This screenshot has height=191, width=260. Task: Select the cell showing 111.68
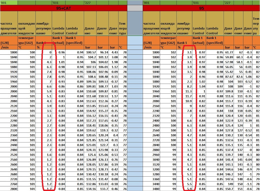tap(90, 96)
